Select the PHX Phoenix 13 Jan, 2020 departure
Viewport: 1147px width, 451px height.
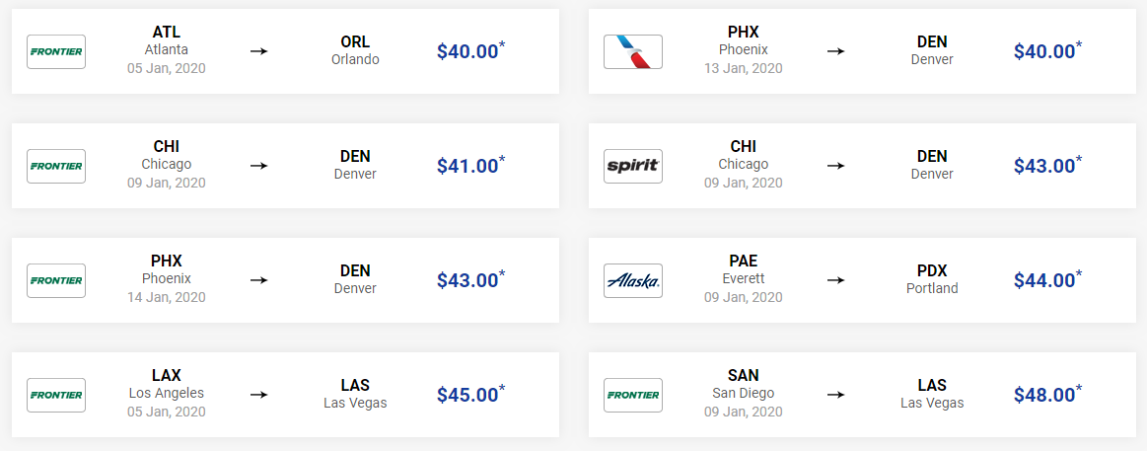tap(744, 50)
